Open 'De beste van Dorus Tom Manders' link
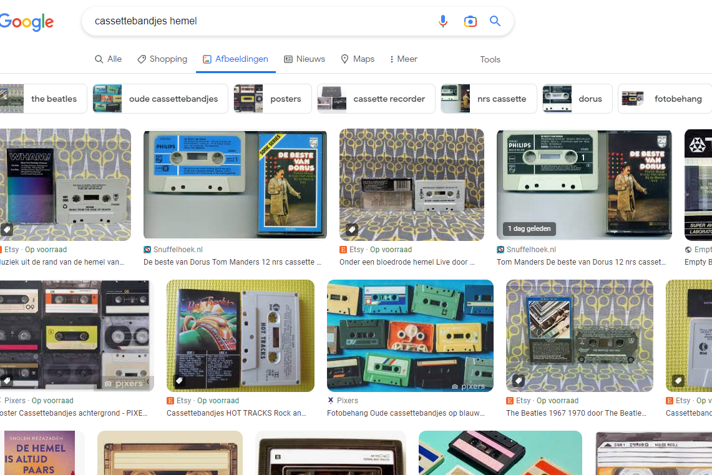712x475 pixels. (233, 262)
